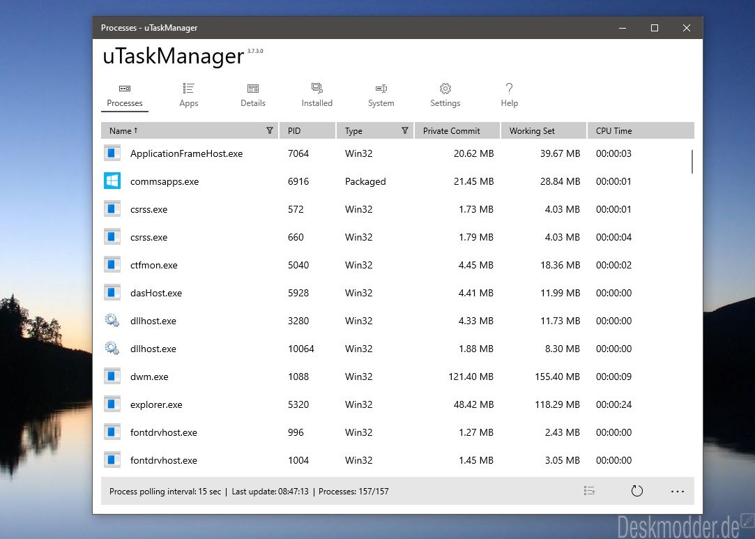Click the uTaskManager app title heading

coord(174,56)
